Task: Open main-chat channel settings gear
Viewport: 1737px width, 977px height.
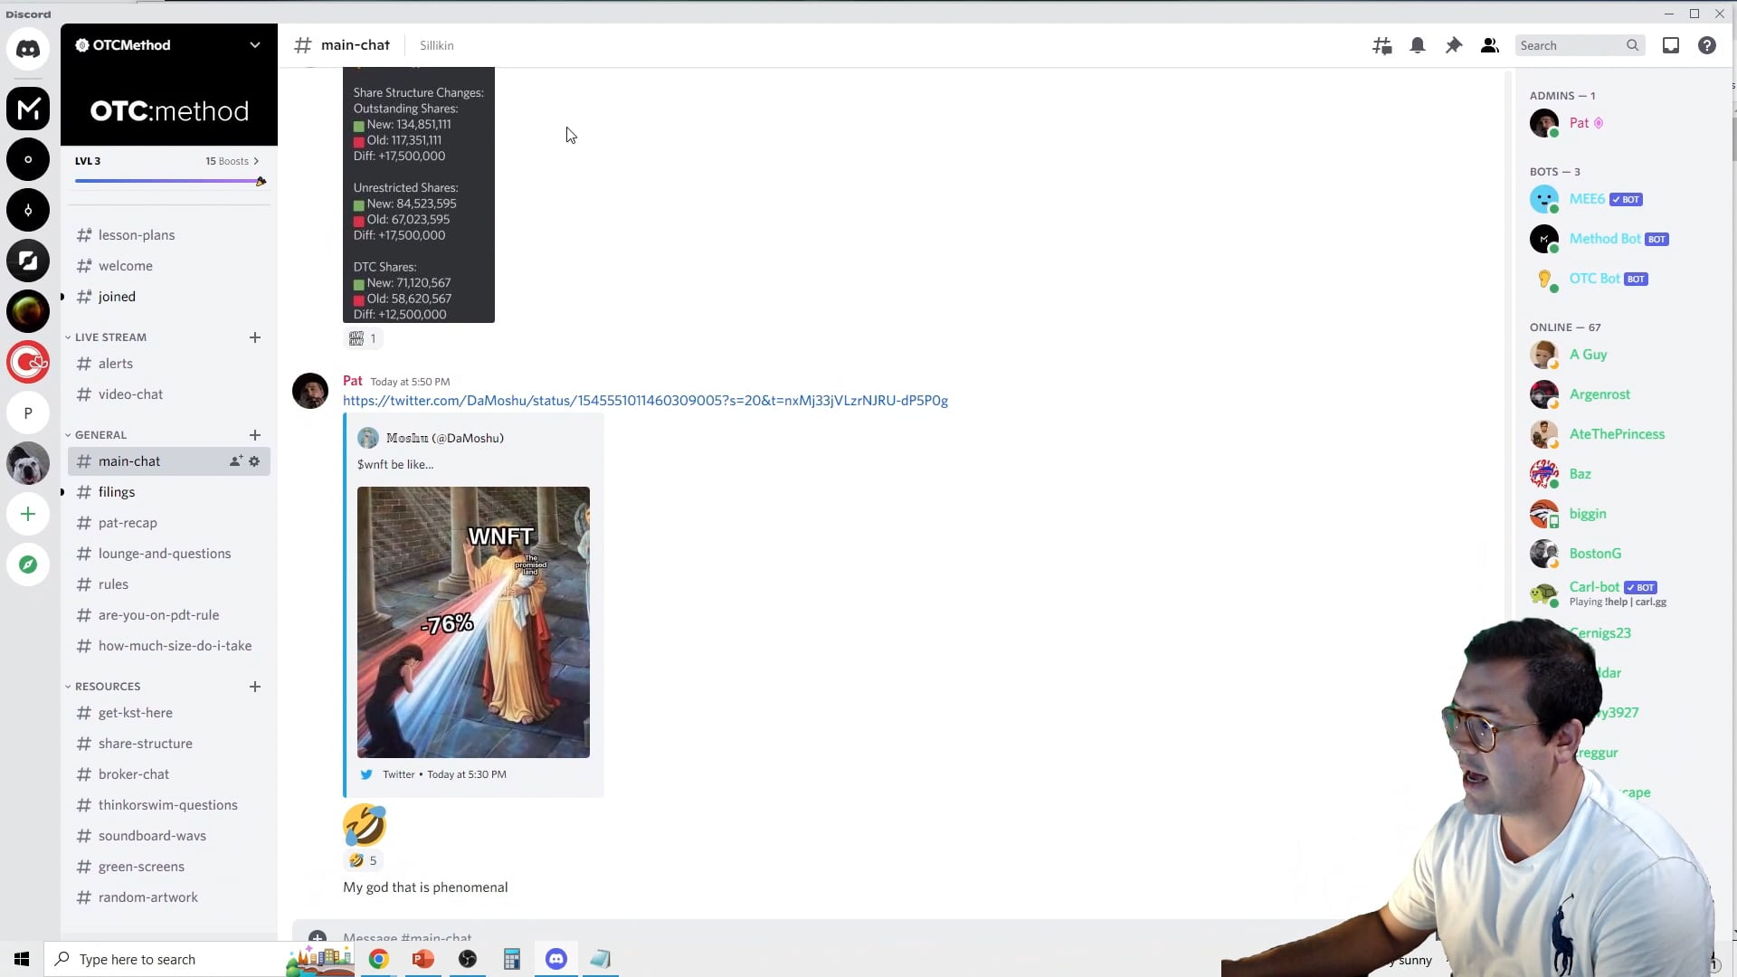Action: click(x=254, y=461)
